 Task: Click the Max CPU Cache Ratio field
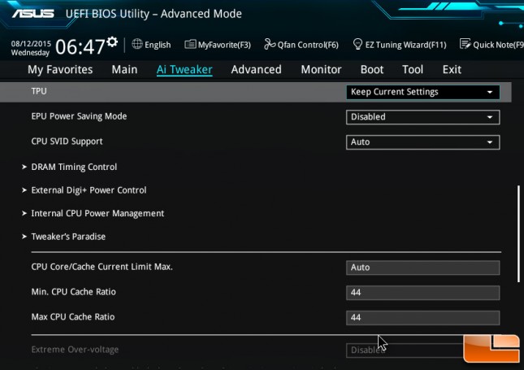(x=423, y=318)
